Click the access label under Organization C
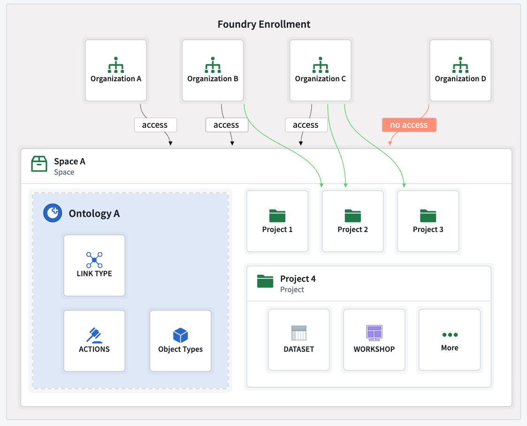Viewport: 527px width, 426px height. coord(306,125)
